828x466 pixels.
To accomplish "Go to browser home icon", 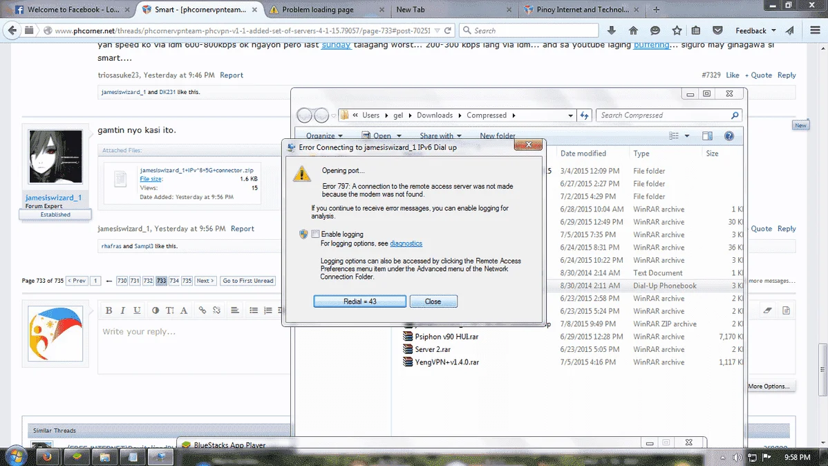I will (x=633, y=30).
